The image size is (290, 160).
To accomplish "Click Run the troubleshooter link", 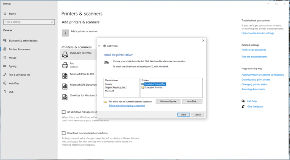I will coord(255,57).
